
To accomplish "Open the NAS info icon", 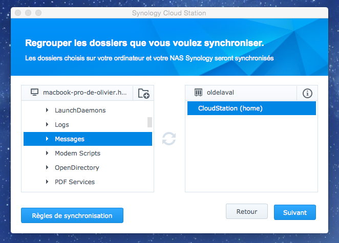I will 307,93.
